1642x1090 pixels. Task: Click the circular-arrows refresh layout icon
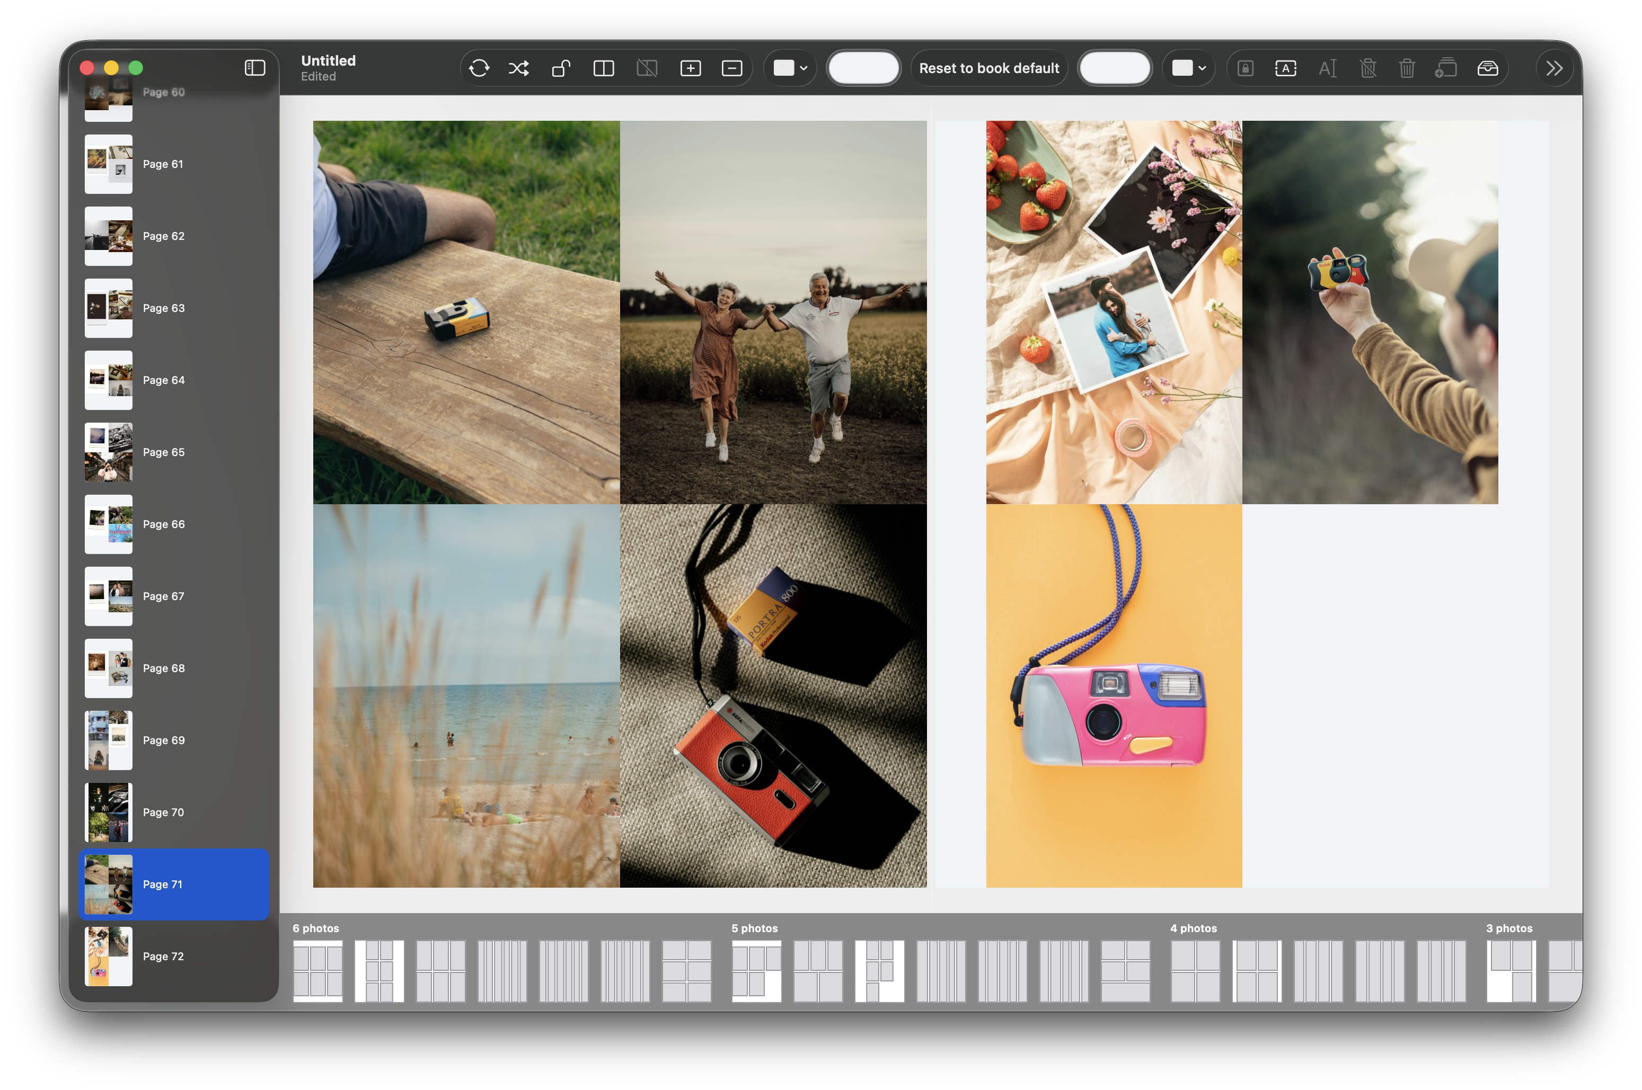[x=479, y=68]
